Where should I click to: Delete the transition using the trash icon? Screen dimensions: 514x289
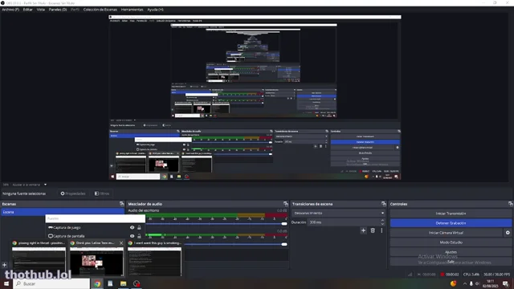pos(373,230)
